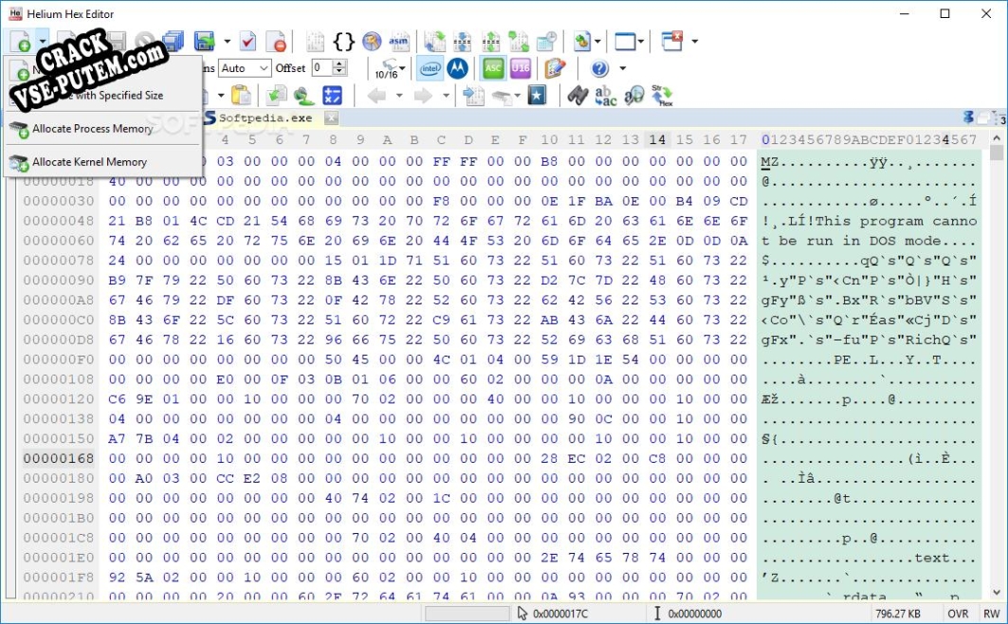Click the magnifier text search icon

click(633, 95)
